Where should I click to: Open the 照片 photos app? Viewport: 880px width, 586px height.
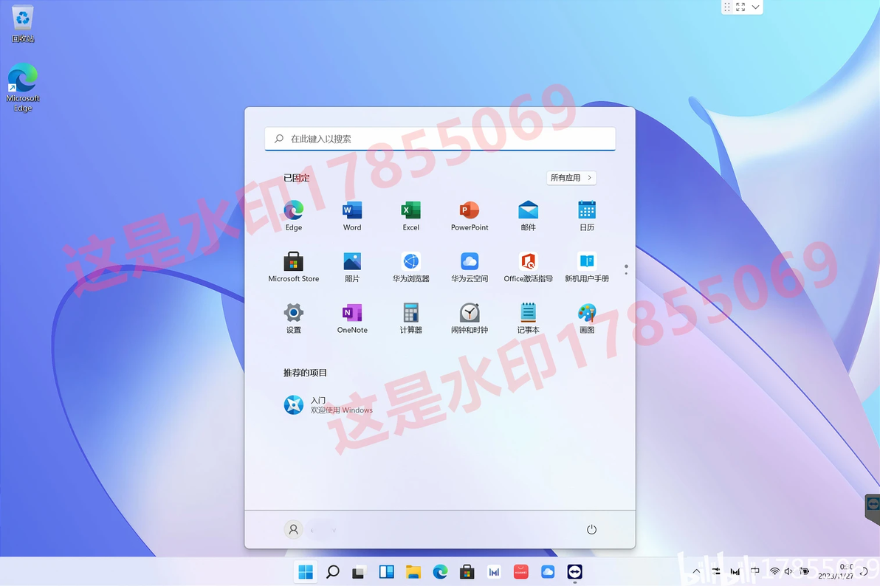click(352, 267)
